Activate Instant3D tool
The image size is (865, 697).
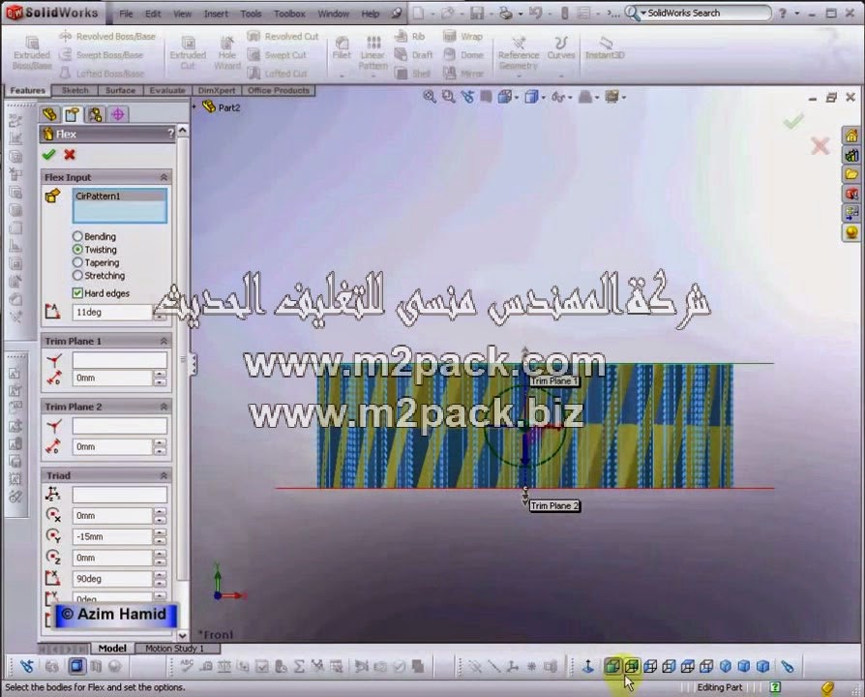(605, 48)
